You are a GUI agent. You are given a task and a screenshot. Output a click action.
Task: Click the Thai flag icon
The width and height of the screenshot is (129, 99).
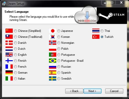click(x=96, y=31)
